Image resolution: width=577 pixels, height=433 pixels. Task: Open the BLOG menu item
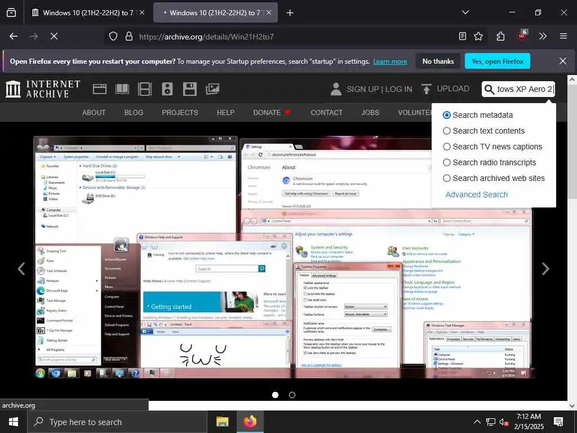(134, 113)
